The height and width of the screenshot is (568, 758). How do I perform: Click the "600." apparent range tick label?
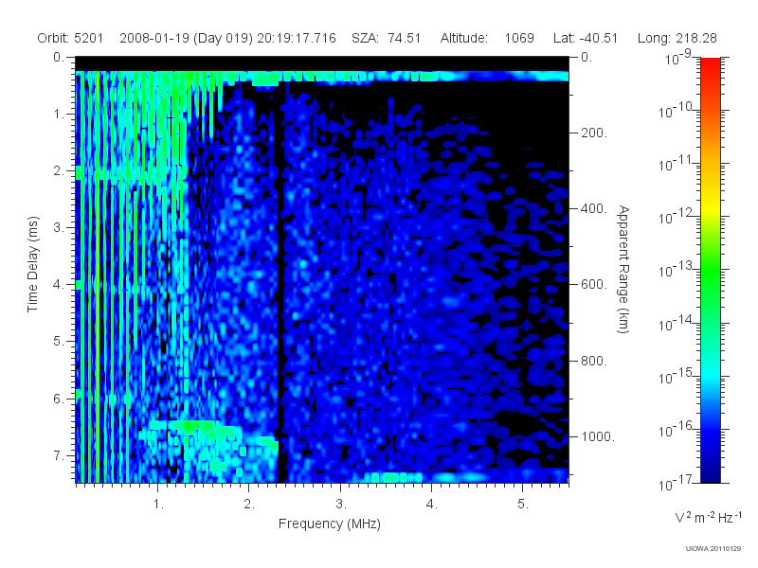click(594, 285)
